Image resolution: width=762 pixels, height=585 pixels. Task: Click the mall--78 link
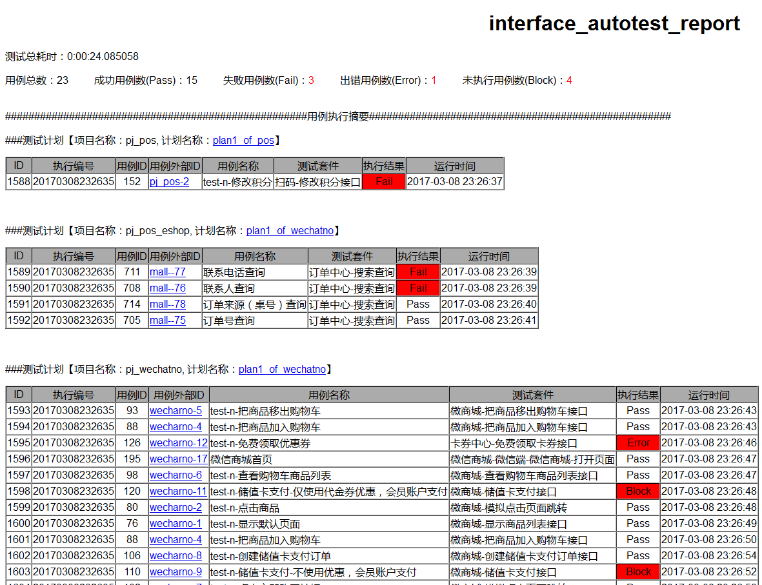167,304
